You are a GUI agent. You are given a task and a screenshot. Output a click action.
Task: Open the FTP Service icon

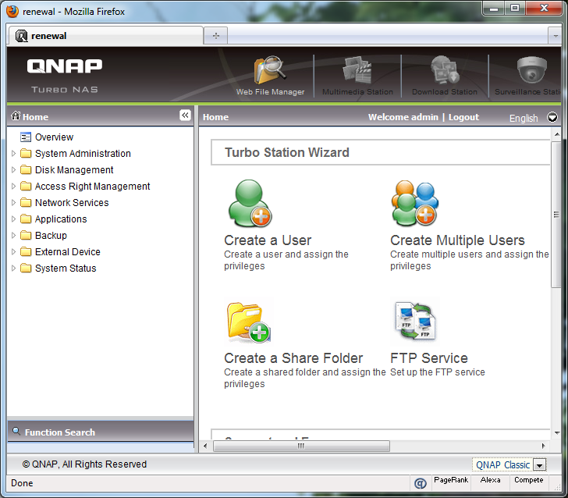414,322
